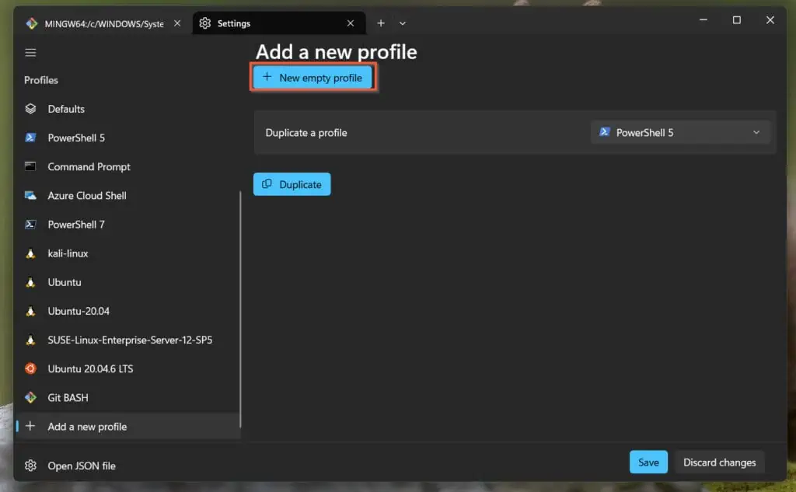Screen dimensions: 796x492
Task: Select the Defaults profile entry
Action: click(x=128, y=109)
